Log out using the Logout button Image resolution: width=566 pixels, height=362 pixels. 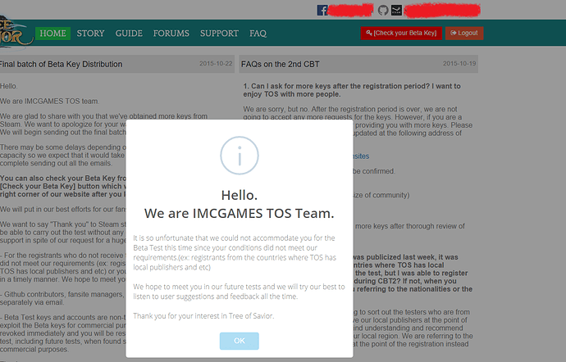(x=464, y=33)
